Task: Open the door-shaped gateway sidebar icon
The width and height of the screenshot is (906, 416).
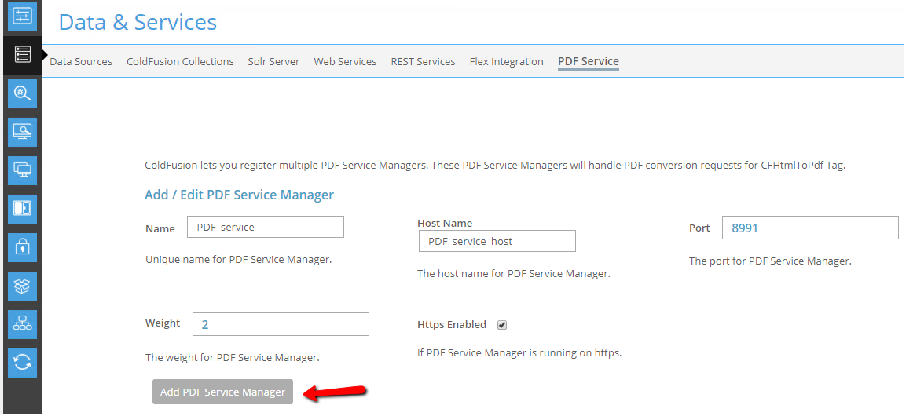Action: pos(22,209)
